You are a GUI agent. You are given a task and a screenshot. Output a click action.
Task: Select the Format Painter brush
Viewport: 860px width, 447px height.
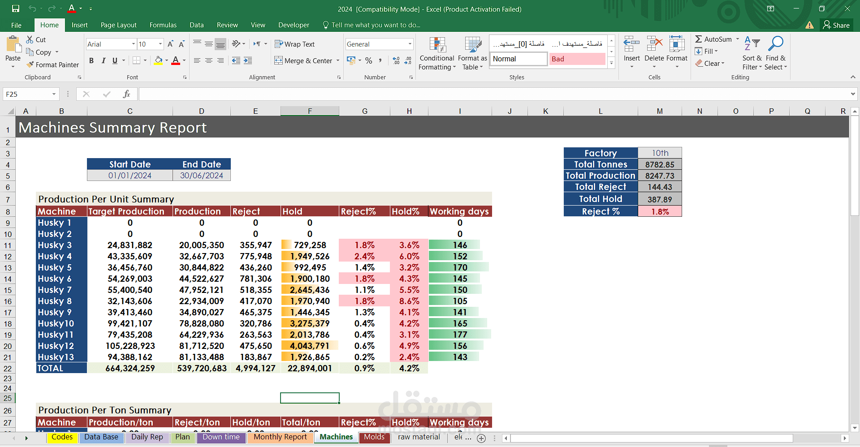(x=30, y=64)
